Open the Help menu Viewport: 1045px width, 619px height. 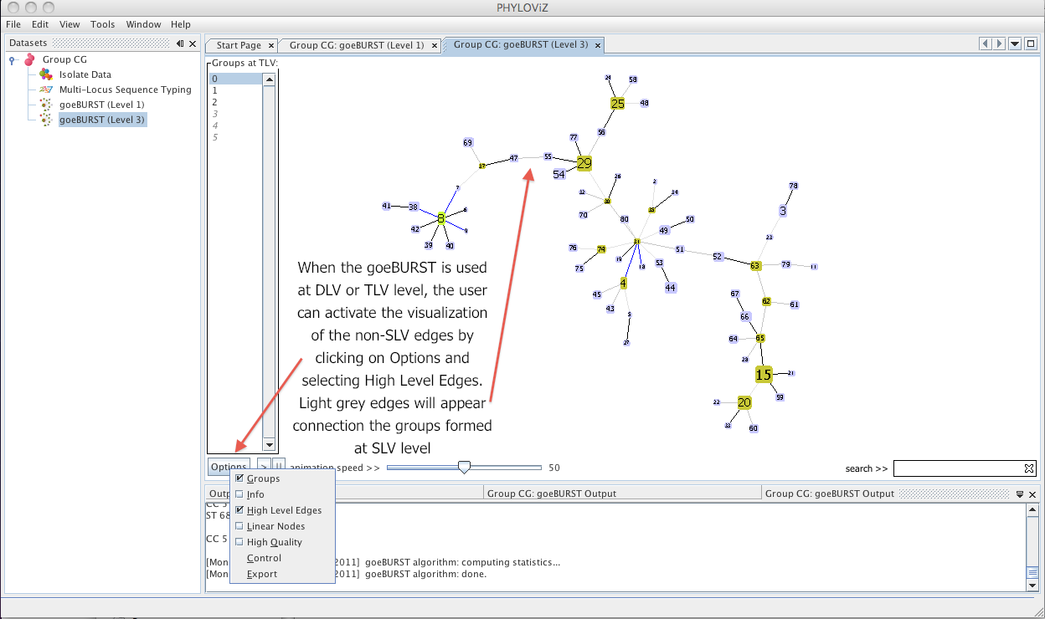181,24
